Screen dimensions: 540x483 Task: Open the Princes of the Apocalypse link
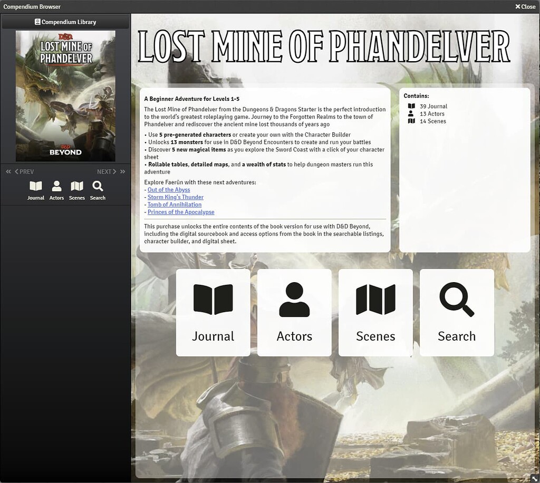click(181, 212)
